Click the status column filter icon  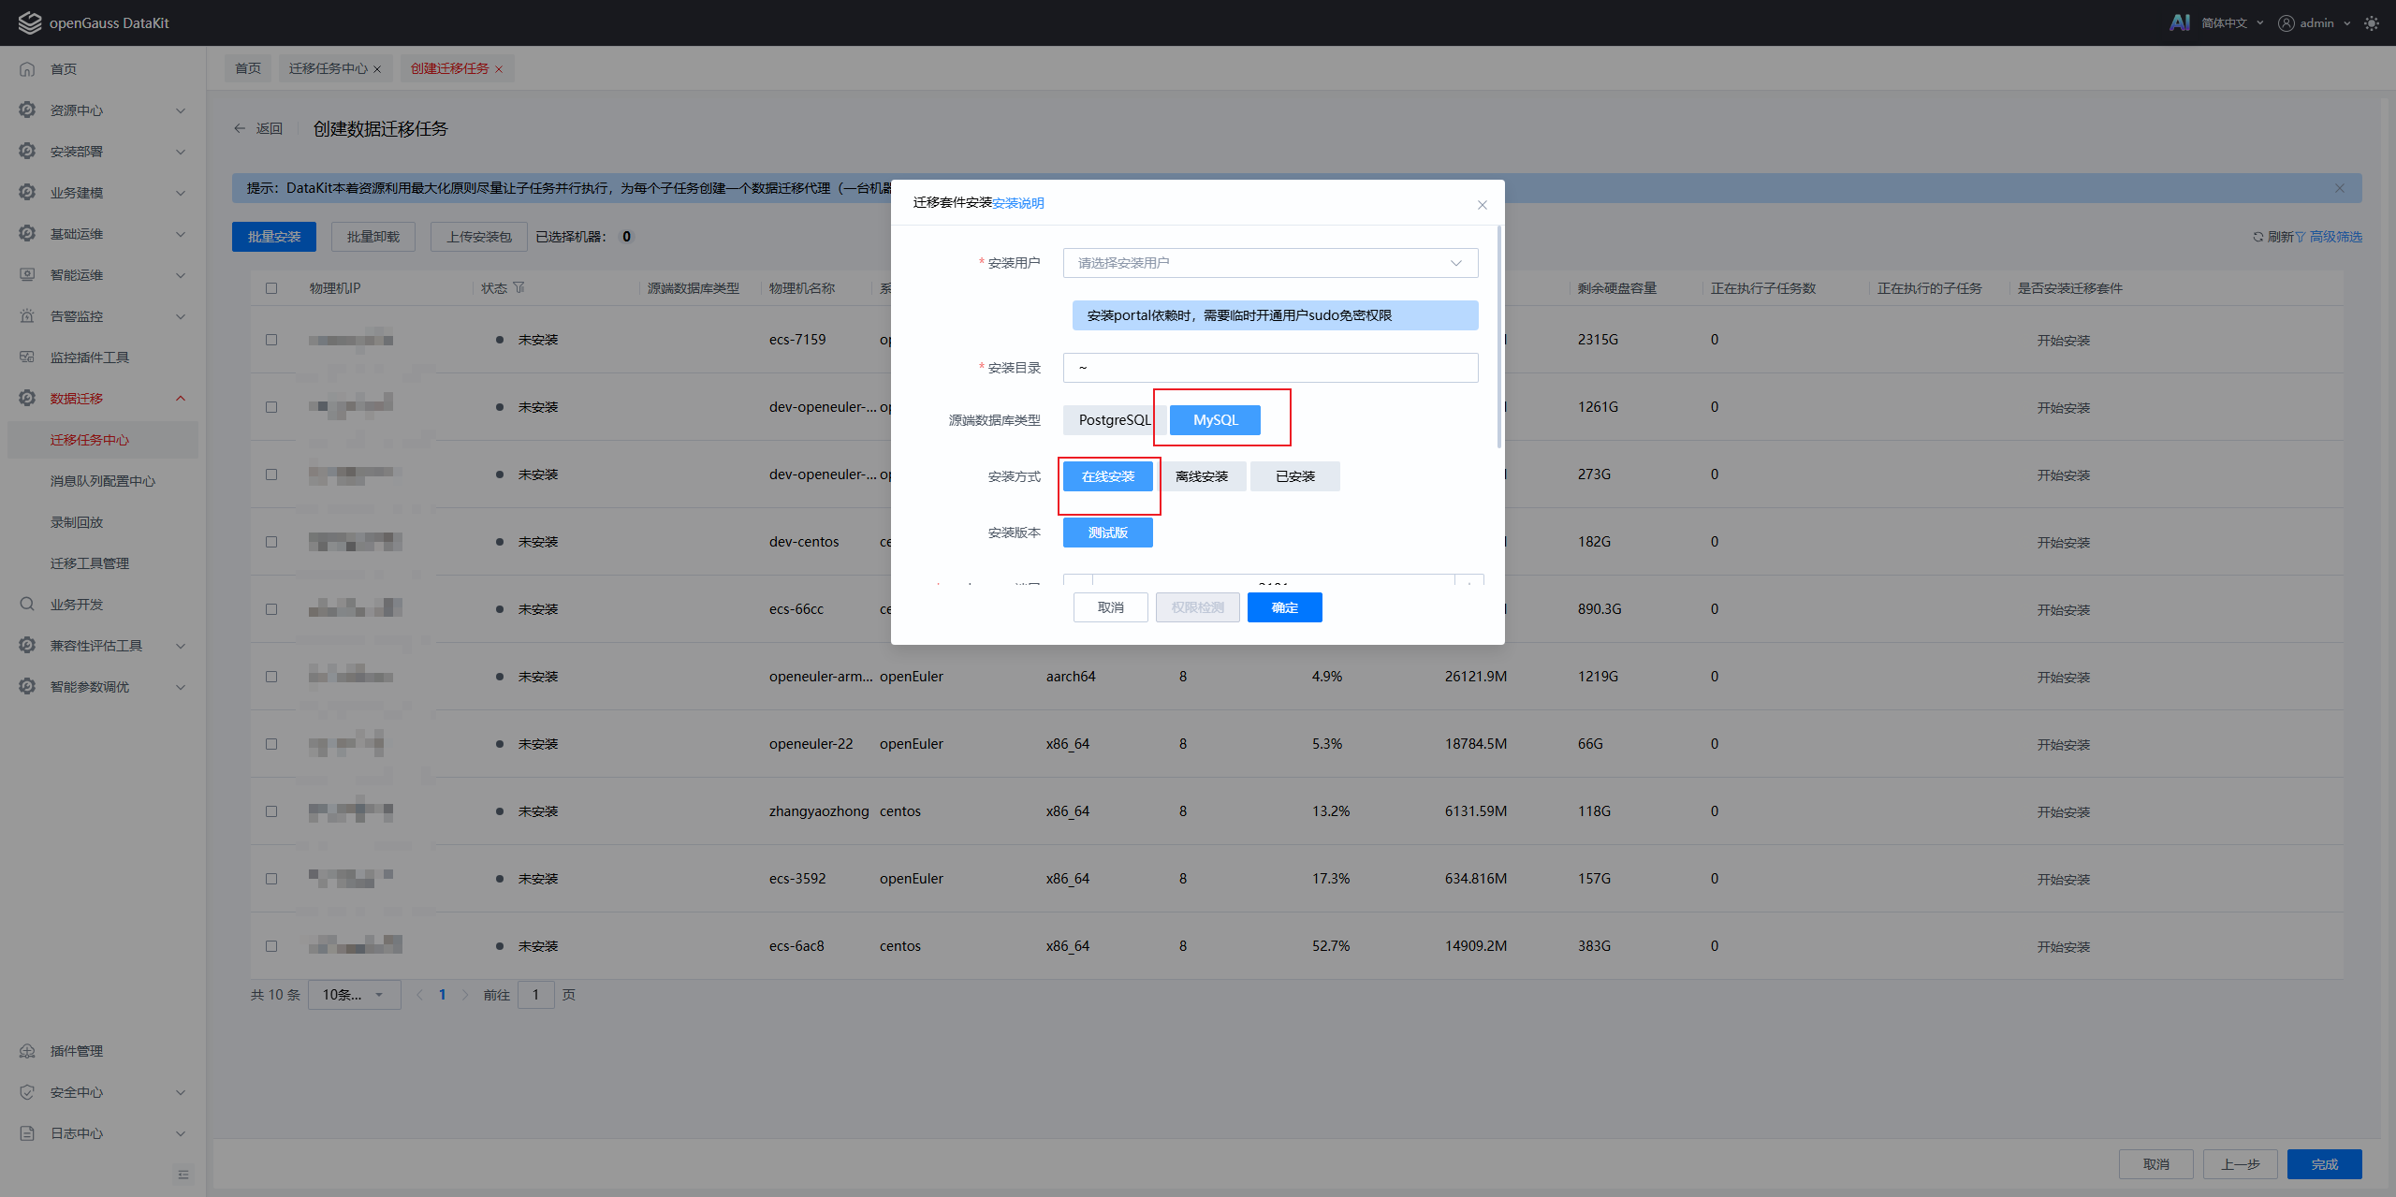pos(519,288)
